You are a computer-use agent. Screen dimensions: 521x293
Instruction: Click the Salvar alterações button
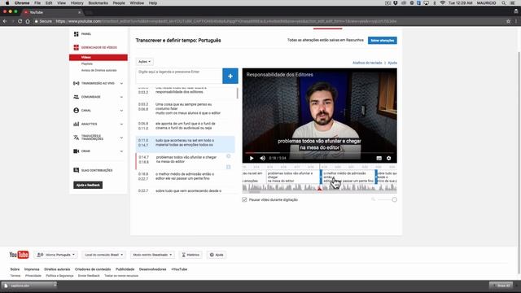coord(382,41)
